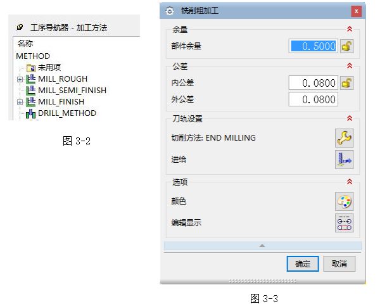The image size is (387, 304).
Task: Click the 切削方法: END MILLING label
Action: (x=213, y=137)
